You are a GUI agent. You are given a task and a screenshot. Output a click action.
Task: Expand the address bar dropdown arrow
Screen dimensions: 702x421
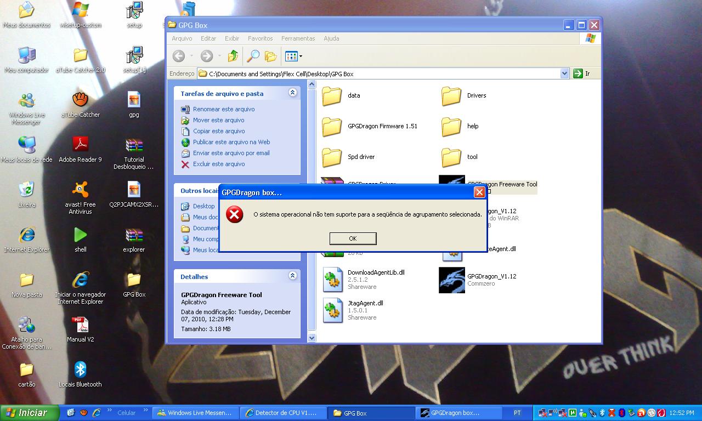click(x=564, y=73)
